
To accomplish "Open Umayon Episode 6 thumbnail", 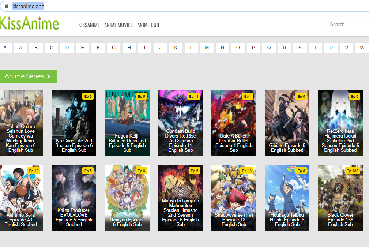I will tap(127, 198).
